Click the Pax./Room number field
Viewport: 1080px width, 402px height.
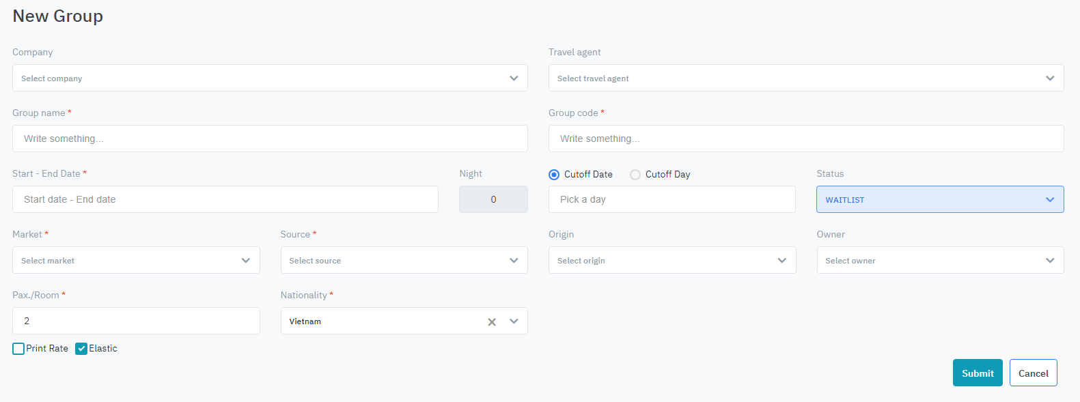point(136,321)
